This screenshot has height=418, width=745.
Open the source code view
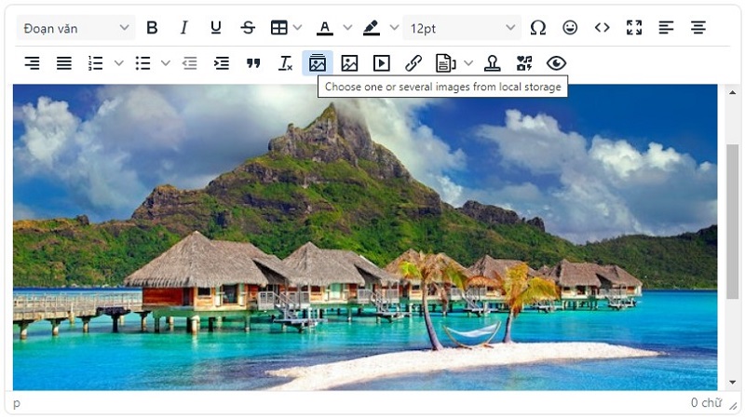[x=603, y=28]
